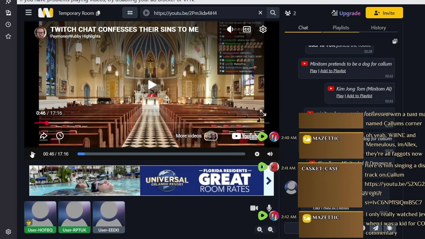Seek on the YouTube red progress bar
This screenshot has height=239, width=425.
coord(151,123)
